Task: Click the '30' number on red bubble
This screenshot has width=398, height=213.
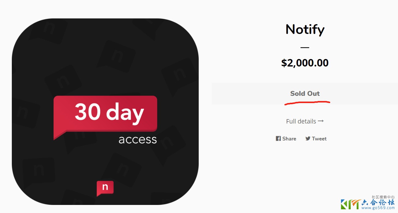Action: (x=88, y=112)
